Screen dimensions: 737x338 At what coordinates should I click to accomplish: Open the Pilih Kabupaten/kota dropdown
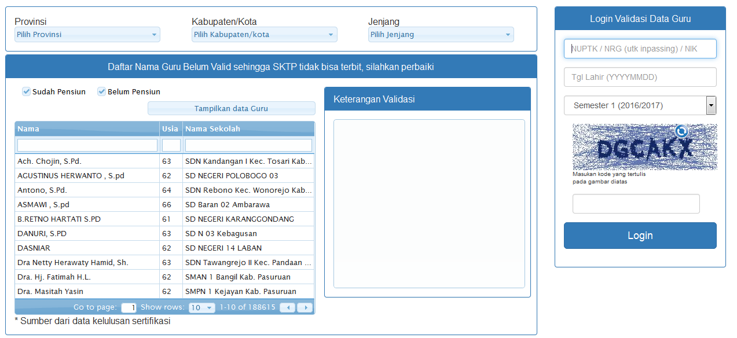pos(265,35)
